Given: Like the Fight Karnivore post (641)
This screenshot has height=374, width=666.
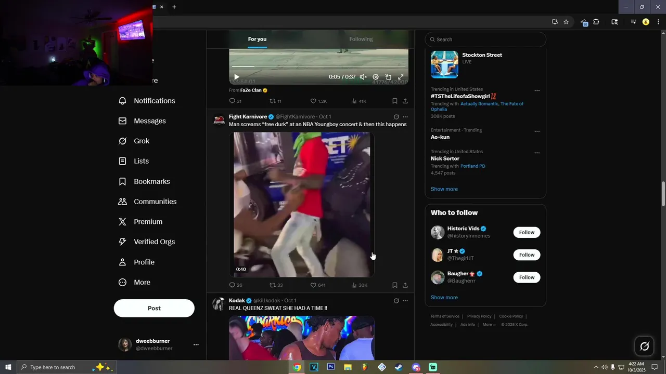Looking at the screenshot, I should [x=318, y=285].
